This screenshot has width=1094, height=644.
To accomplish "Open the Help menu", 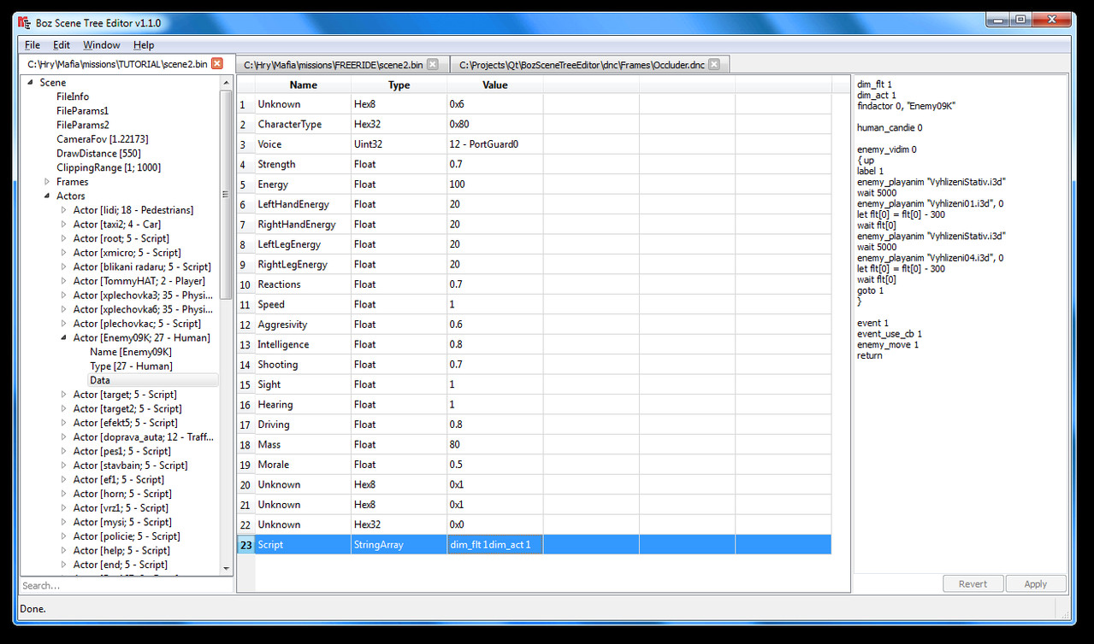I will (144, 45).
